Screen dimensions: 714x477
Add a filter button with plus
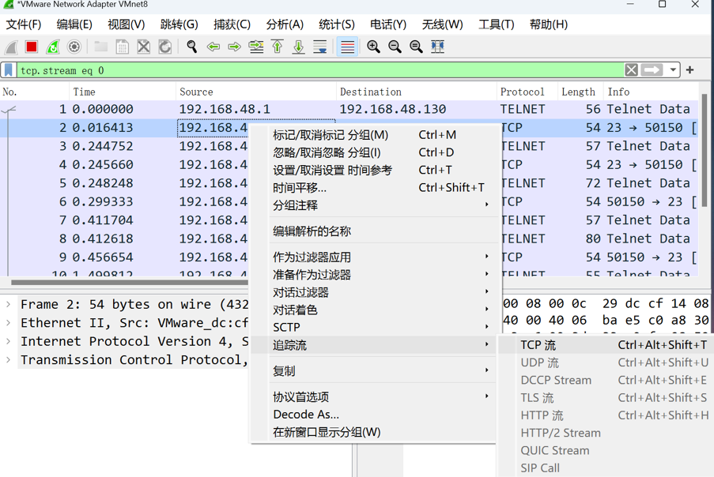[689, 70]
